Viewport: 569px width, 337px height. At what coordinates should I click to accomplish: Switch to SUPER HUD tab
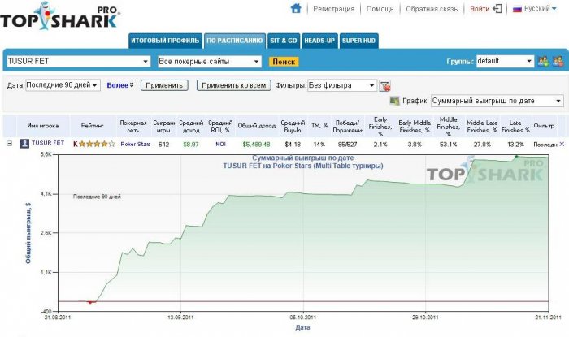click(358, 41)
